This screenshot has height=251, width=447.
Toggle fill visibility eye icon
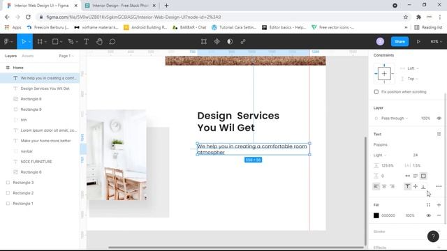pyautogui.click(x=428, y=215)
